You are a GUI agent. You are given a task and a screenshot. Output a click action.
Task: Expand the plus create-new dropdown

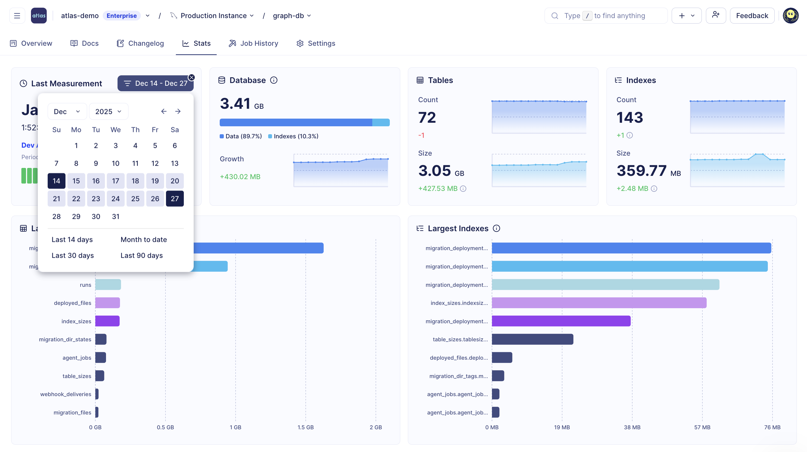686,16
